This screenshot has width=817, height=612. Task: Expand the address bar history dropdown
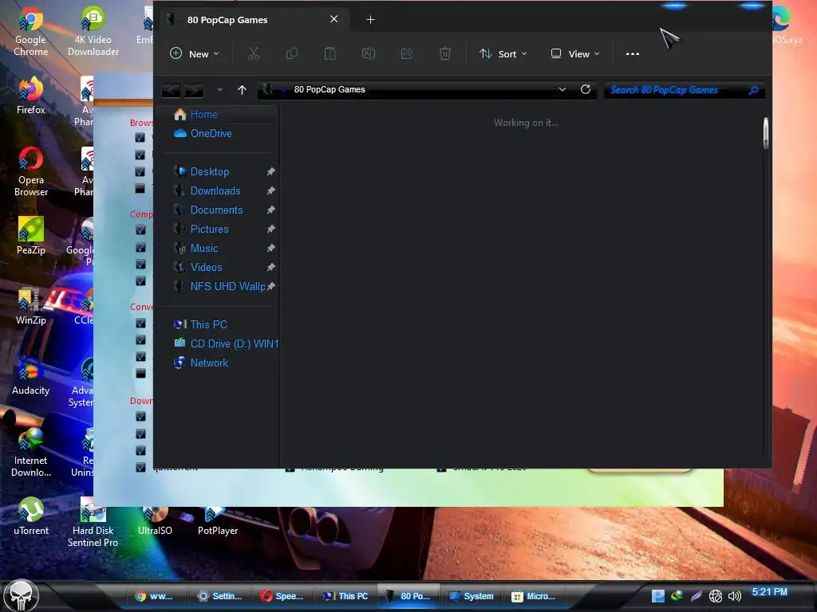click(x=562, y=89)
